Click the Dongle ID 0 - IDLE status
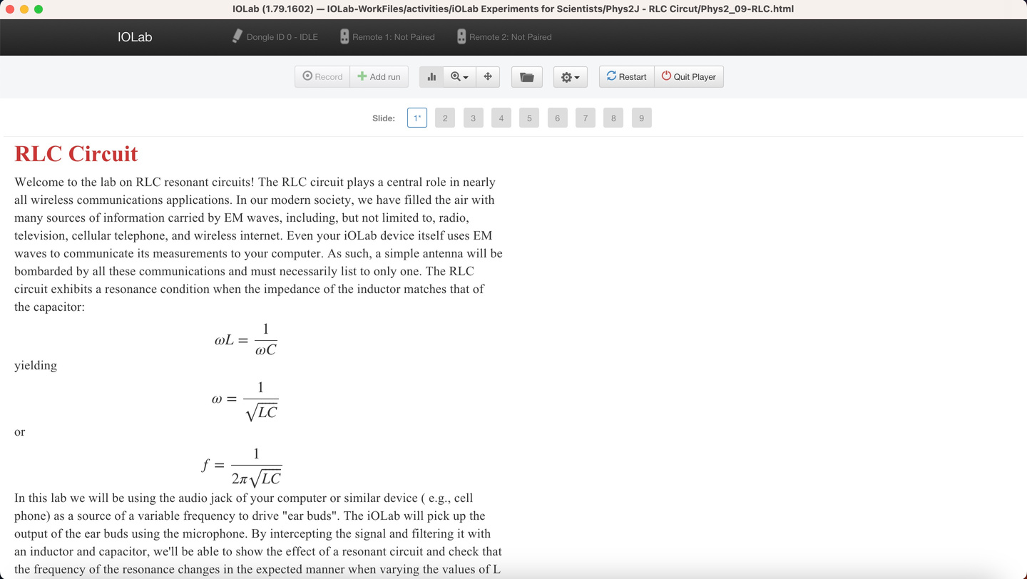 [x=282, y=37]
